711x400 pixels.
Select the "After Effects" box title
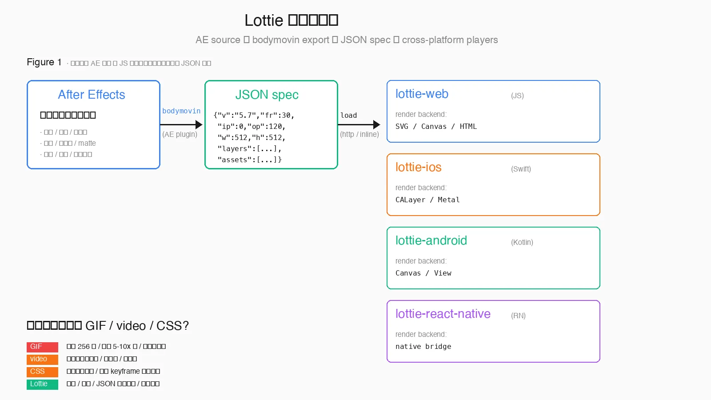(92, 95)
